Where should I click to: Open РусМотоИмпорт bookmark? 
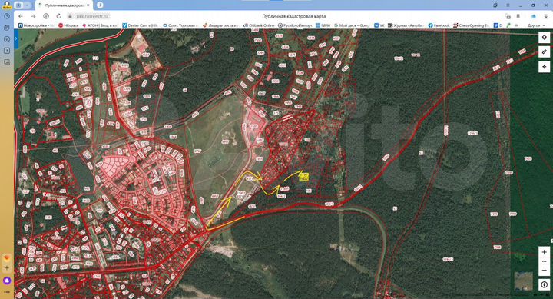295,25
